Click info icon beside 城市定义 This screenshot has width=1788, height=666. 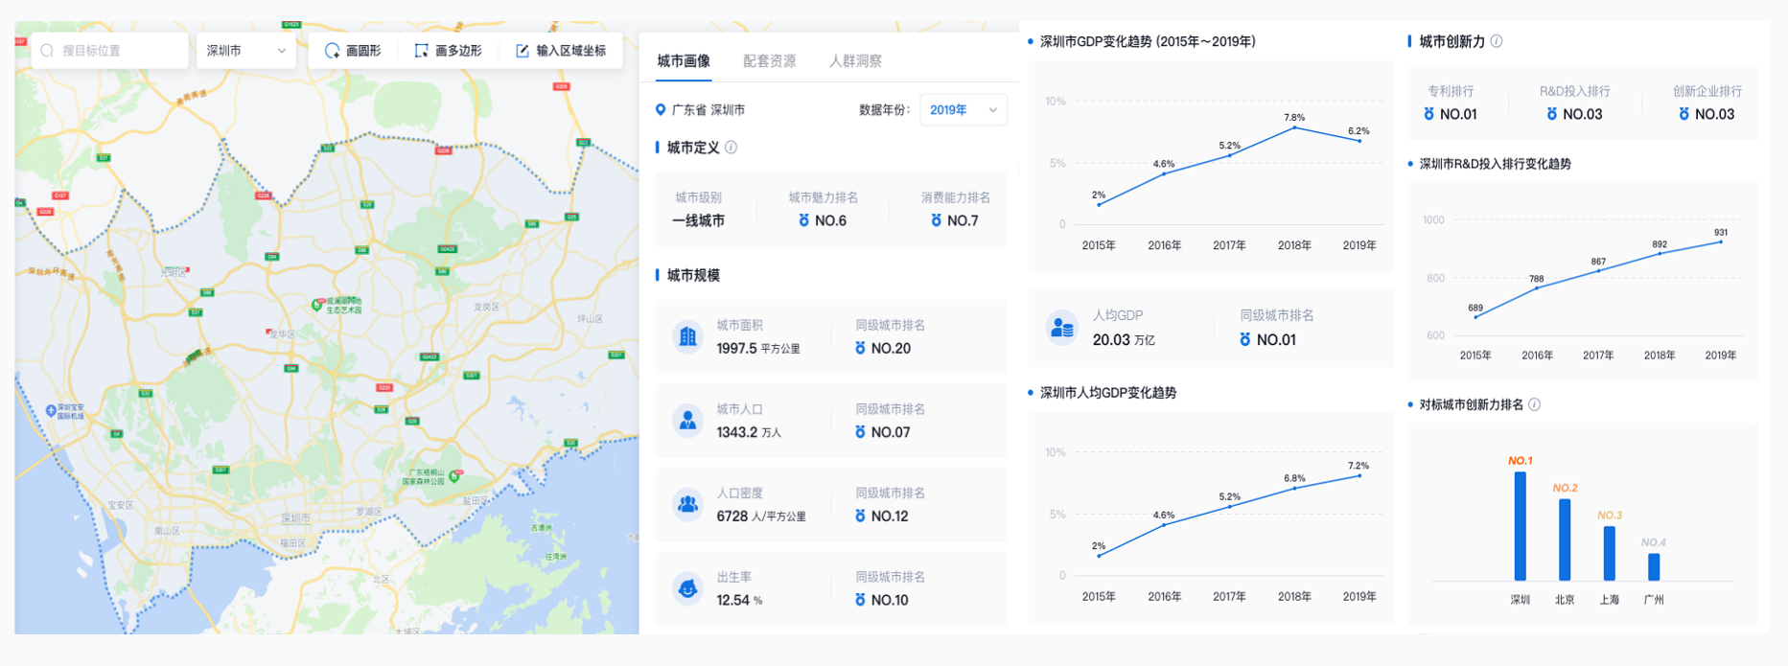731,148
